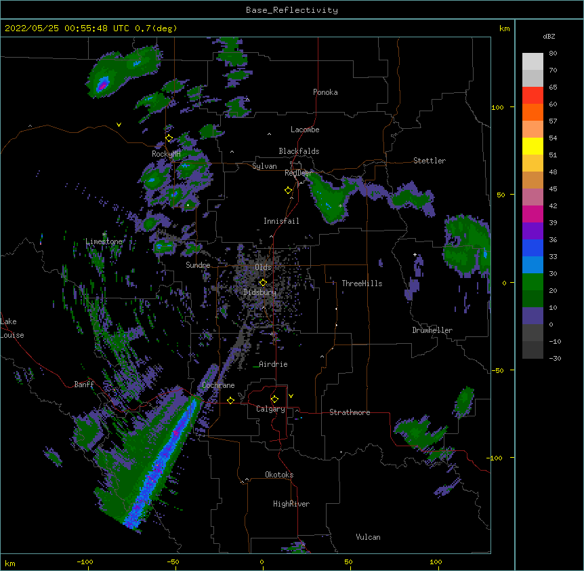Click the Blackfalds city label
The width and height of the screenshot is (584, 571).
(x=299, y=151)
